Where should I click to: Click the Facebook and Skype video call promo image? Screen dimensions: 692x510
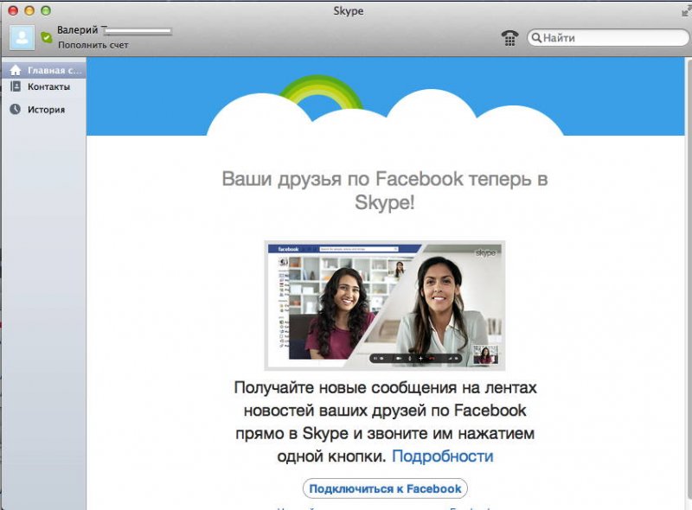384,305
